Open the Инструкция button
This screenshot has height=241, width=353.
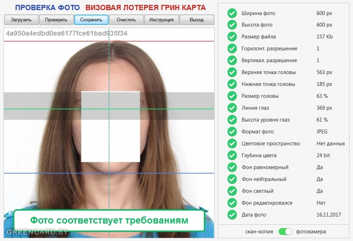[x=161, y=20]
